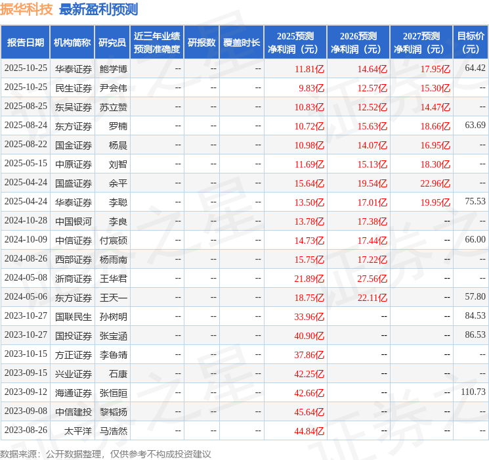Click the date 2025-05-15

(x=26, y=164)
